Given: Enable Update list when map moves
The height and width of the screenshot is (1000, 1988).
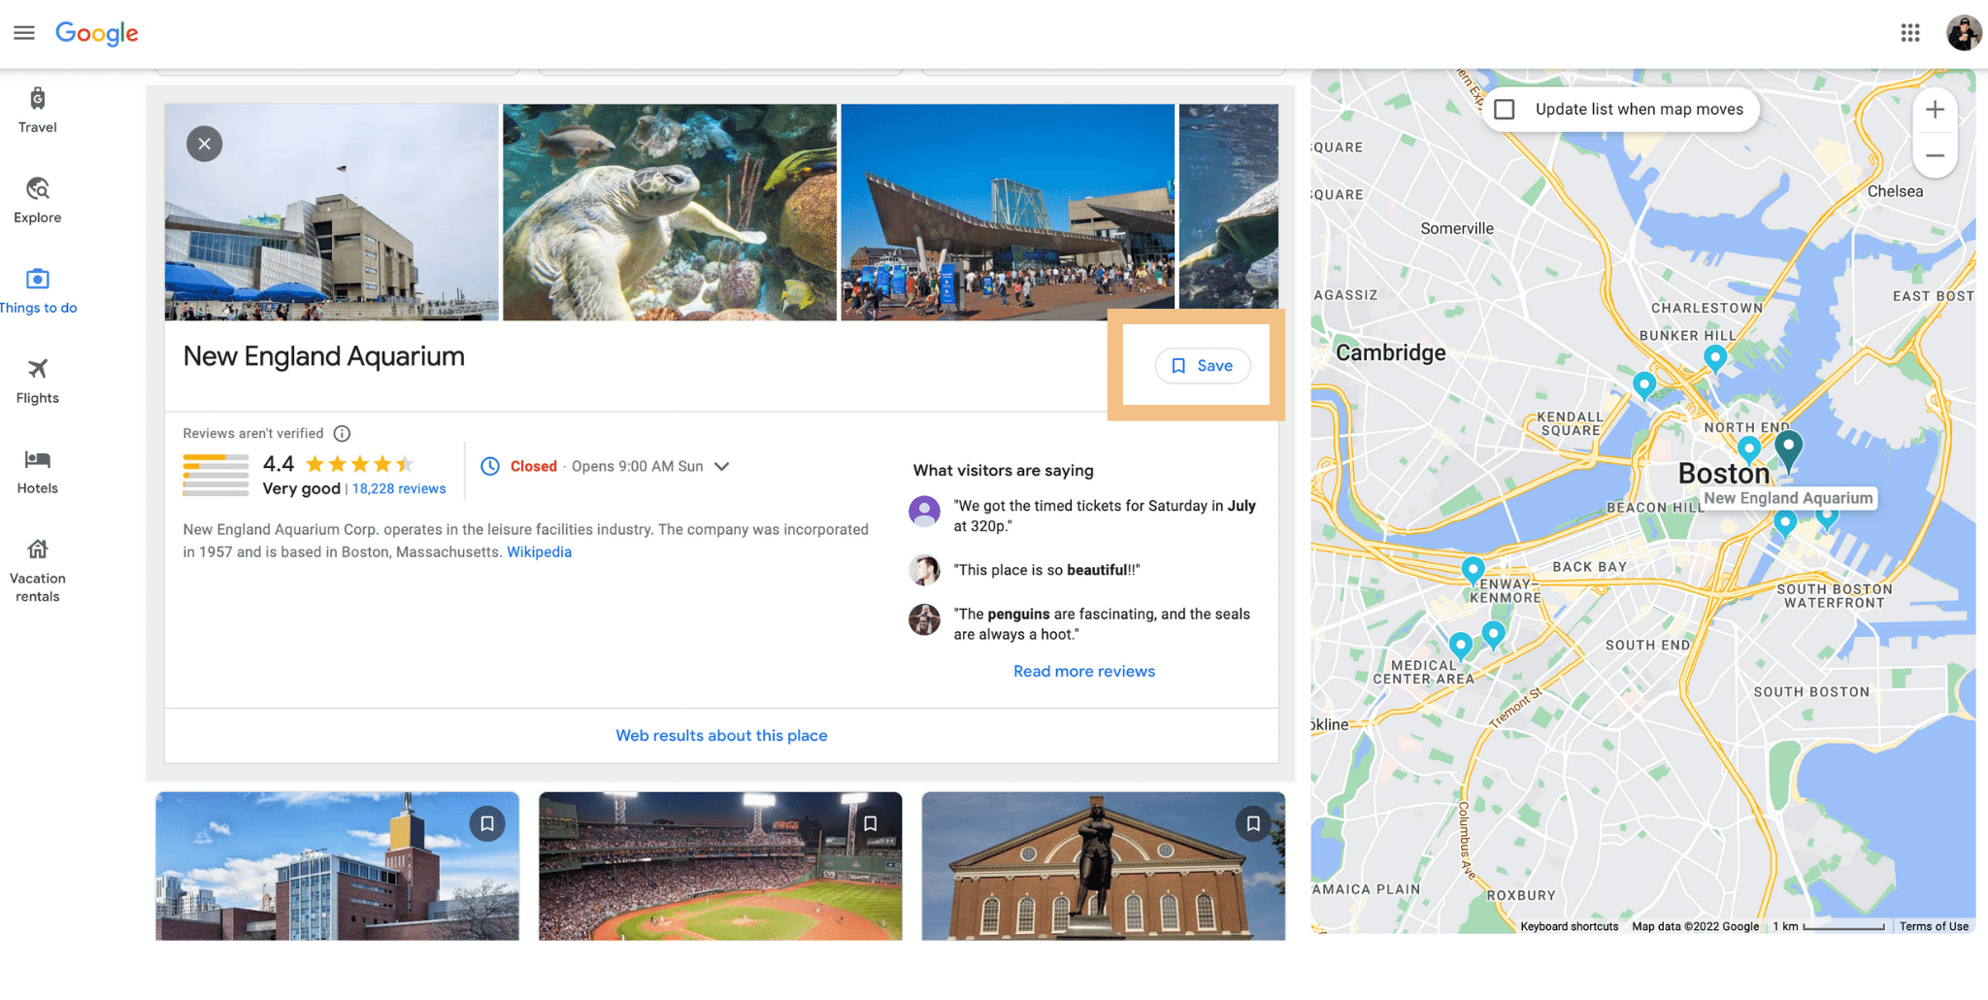Looking at the screenshot, I should 1505,110.
